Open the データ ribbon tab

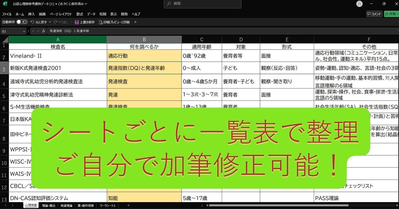tap(91, 14)
